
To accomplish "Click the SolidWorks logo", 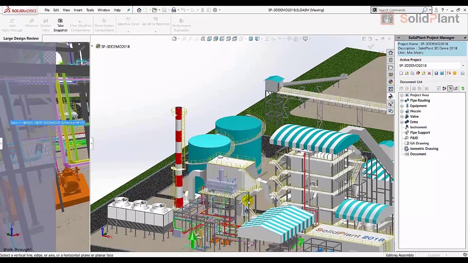I will pyautogui.click(x=20, y=10).
